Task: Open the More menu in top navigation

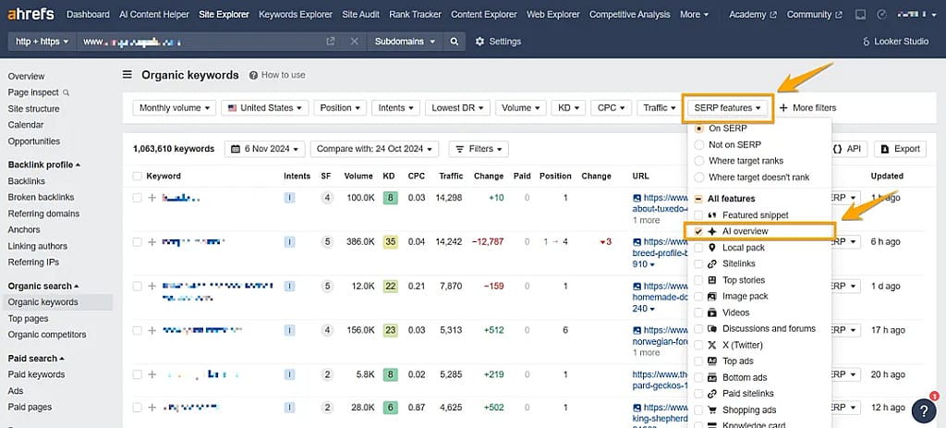Action: [695, 14]
